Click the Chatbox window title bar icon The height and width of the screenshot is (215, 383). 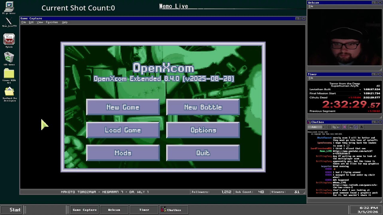pyautogui.click(x=309, y=122)
